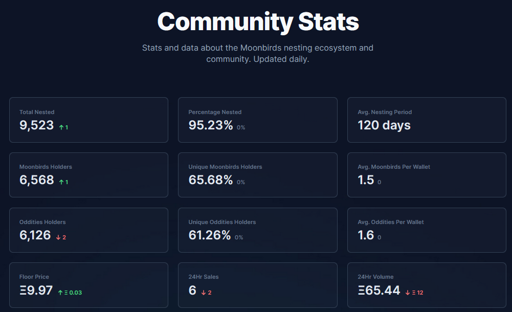Screen dimensions: 512x312
Task: Click the Ξ65.44 volume value
Action: [x=379, y=291]
